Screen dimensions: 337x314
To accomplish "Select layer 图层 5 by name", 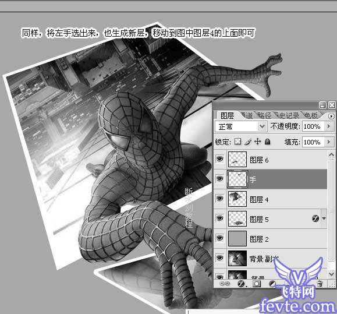I will 259,219.
